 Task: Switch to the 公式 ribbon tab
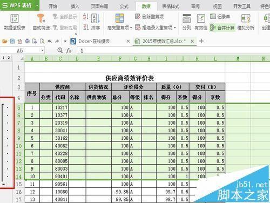tap(124, 6)
